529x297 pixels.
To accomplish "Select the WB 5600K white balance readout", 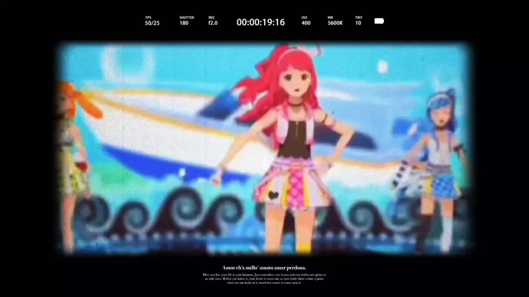I will [x=335, y=21].
